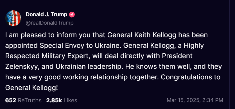Click the closing General Kellogg! text
Screen dimensions: 235x109
(31, 88)
